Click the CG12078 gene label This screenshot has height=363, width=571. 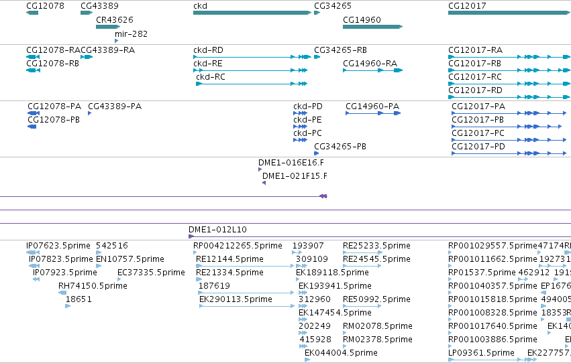click(x=45, y=6)
